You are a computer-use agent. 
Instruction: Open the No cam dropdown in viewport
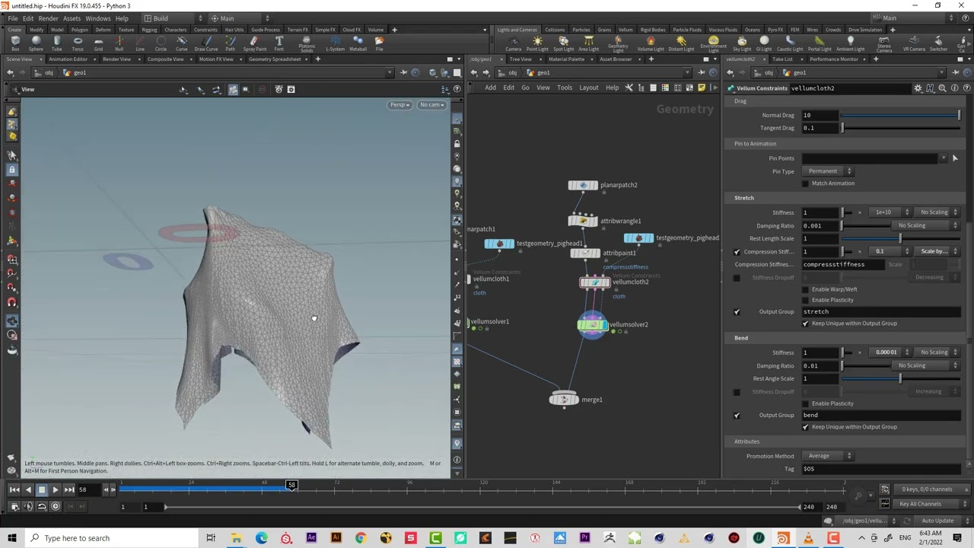pos(431,105)
